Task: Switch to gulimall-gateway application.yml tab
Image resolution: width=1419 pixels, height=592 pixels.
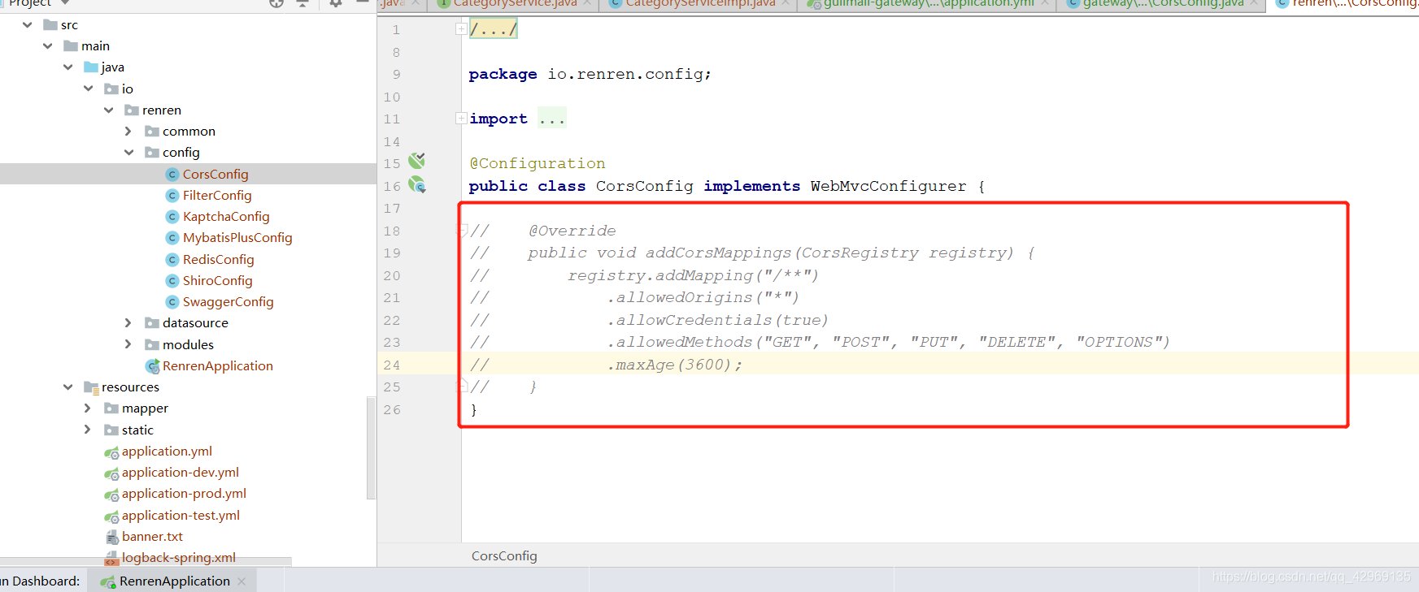Action: [x=928, y=3]
